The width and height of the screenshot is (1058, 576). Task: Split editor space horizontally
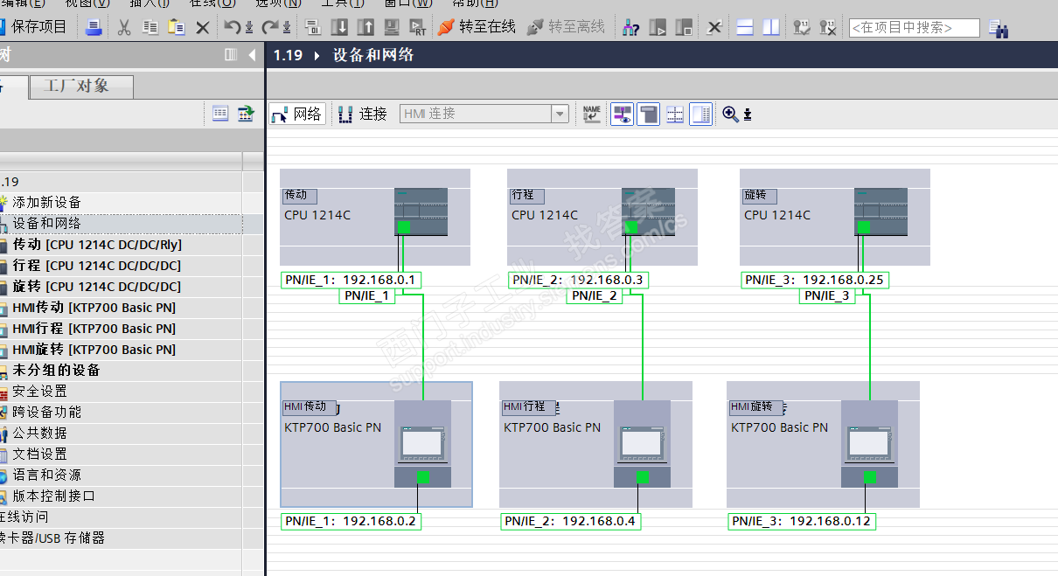coord(745,27)
